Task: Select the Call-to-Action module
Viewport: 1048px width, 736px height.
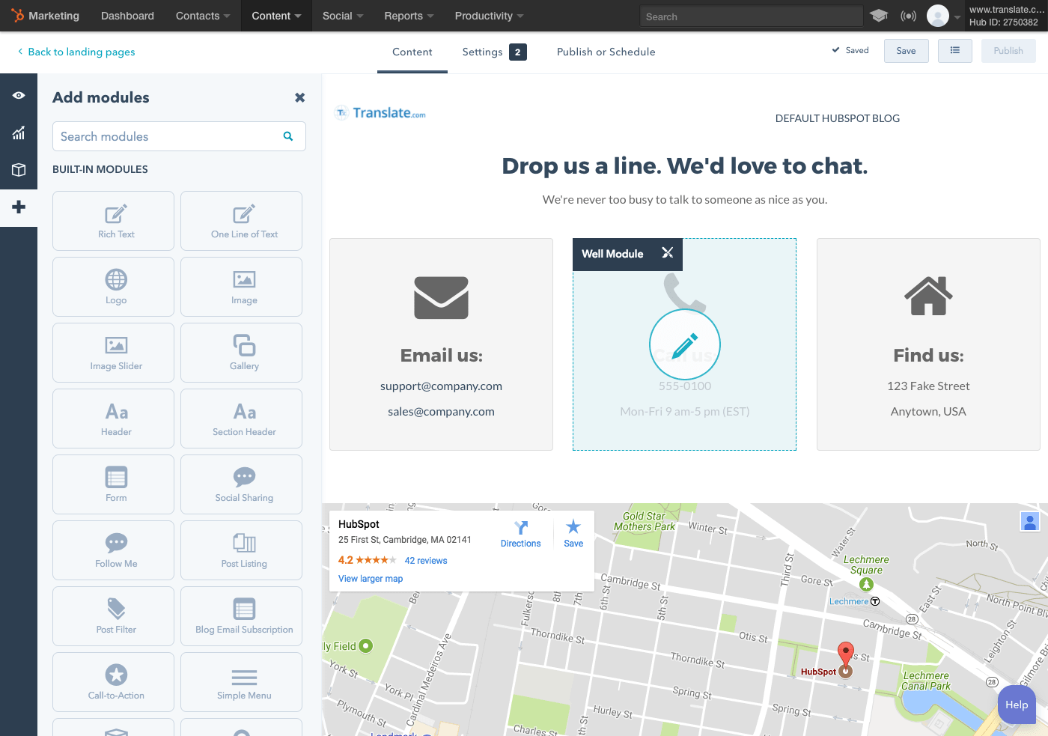Action: point(116,682)
